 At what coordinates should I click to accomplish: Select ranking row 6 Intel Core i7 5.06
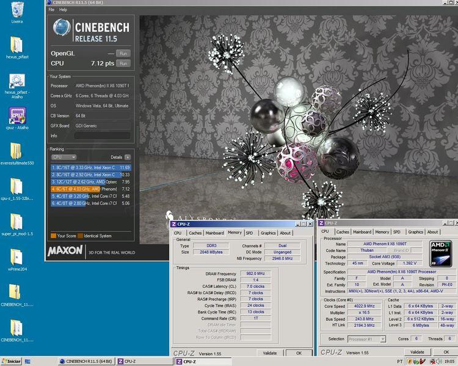pos(91,203)
